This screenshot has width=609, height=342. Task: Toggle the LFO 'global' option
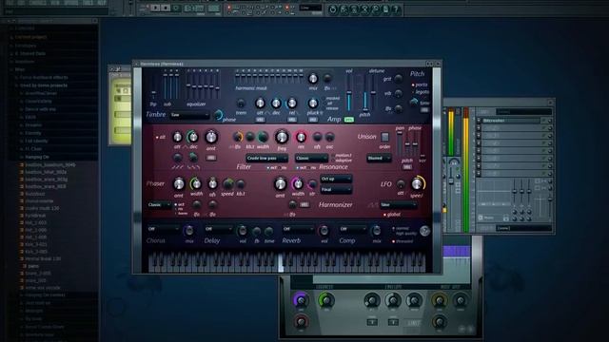[392, 215]
